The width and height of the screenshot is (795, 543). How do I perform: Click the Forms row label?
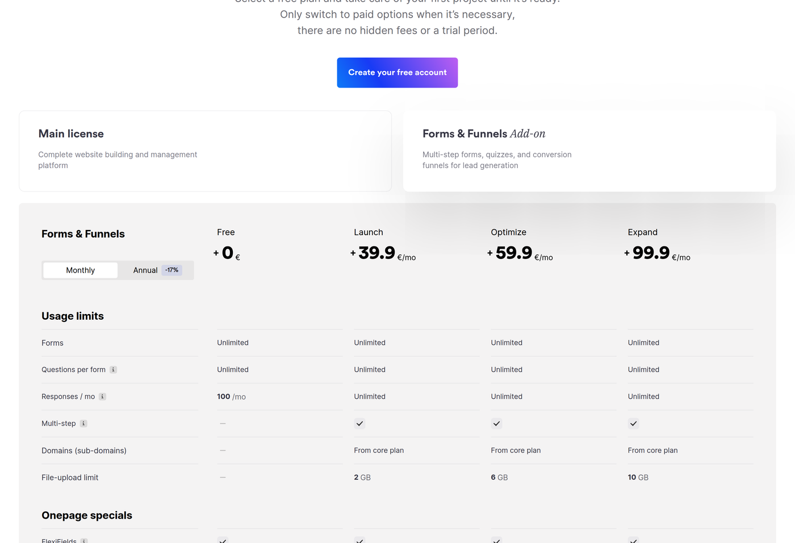click(x=52, y=343)
